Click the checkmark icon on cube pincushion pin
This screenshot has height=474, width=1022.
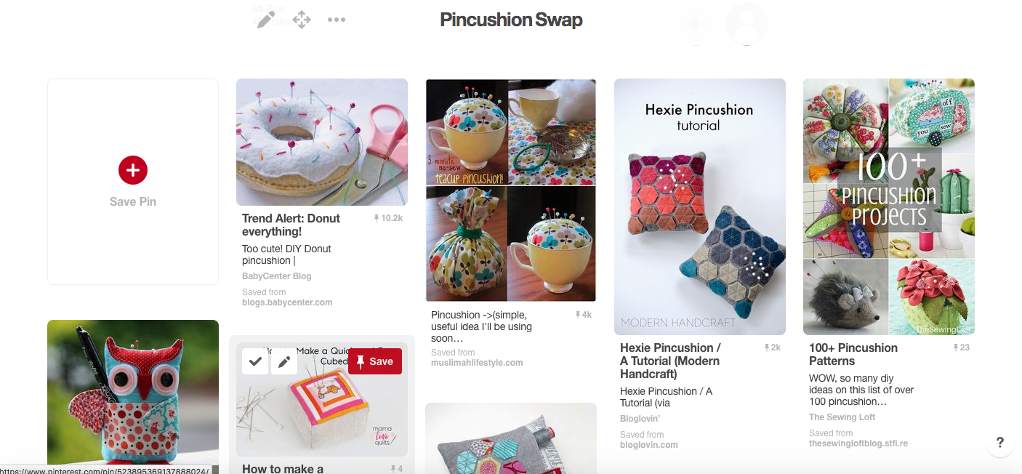click(255, 361)
